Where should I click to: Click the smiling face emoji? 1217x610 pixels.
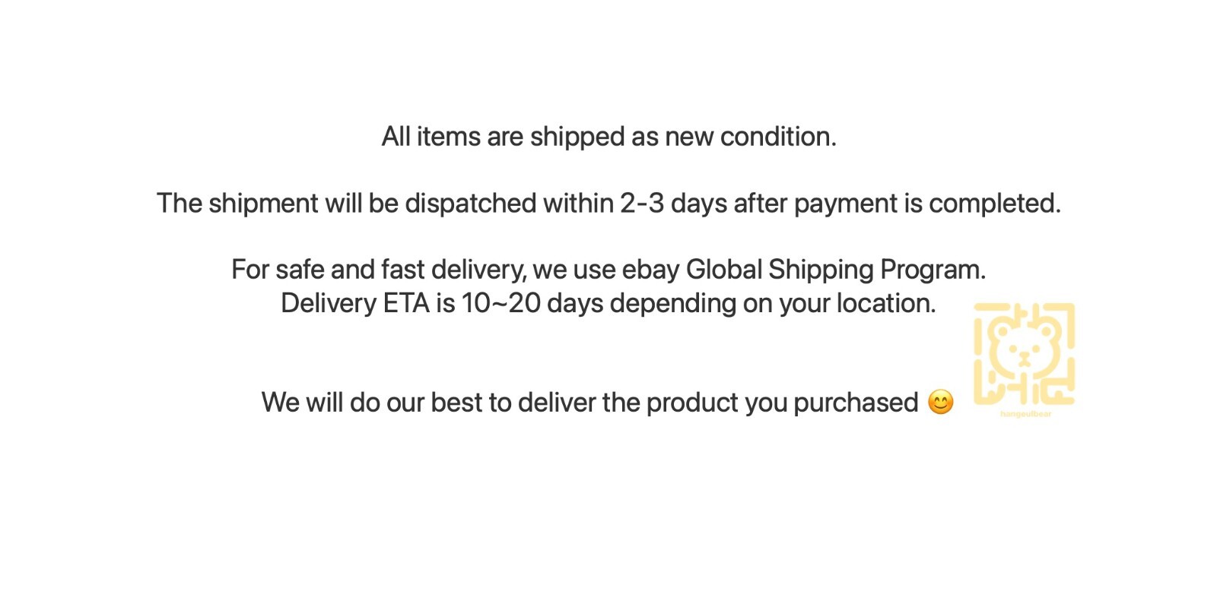[941, 403]
